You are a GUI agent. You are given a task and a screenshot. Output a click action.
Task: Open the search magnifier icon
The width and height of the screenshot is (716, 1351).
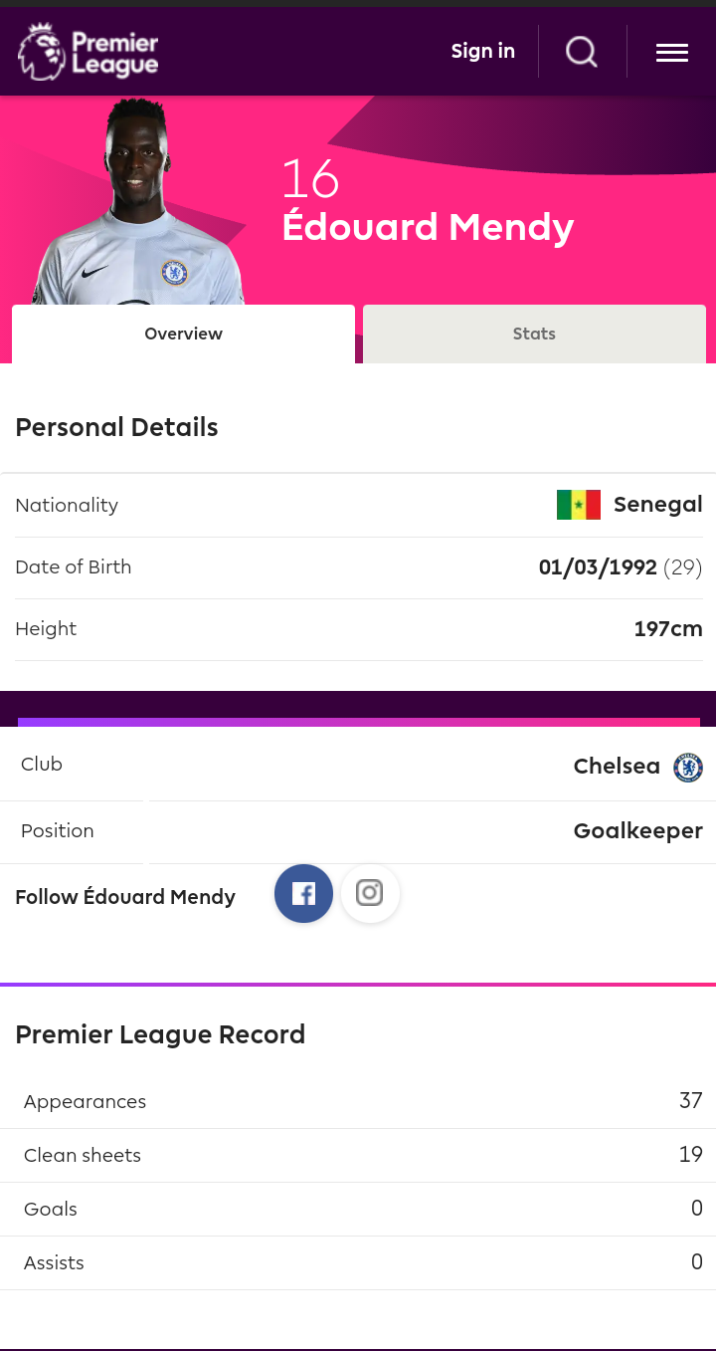point(582,51)
